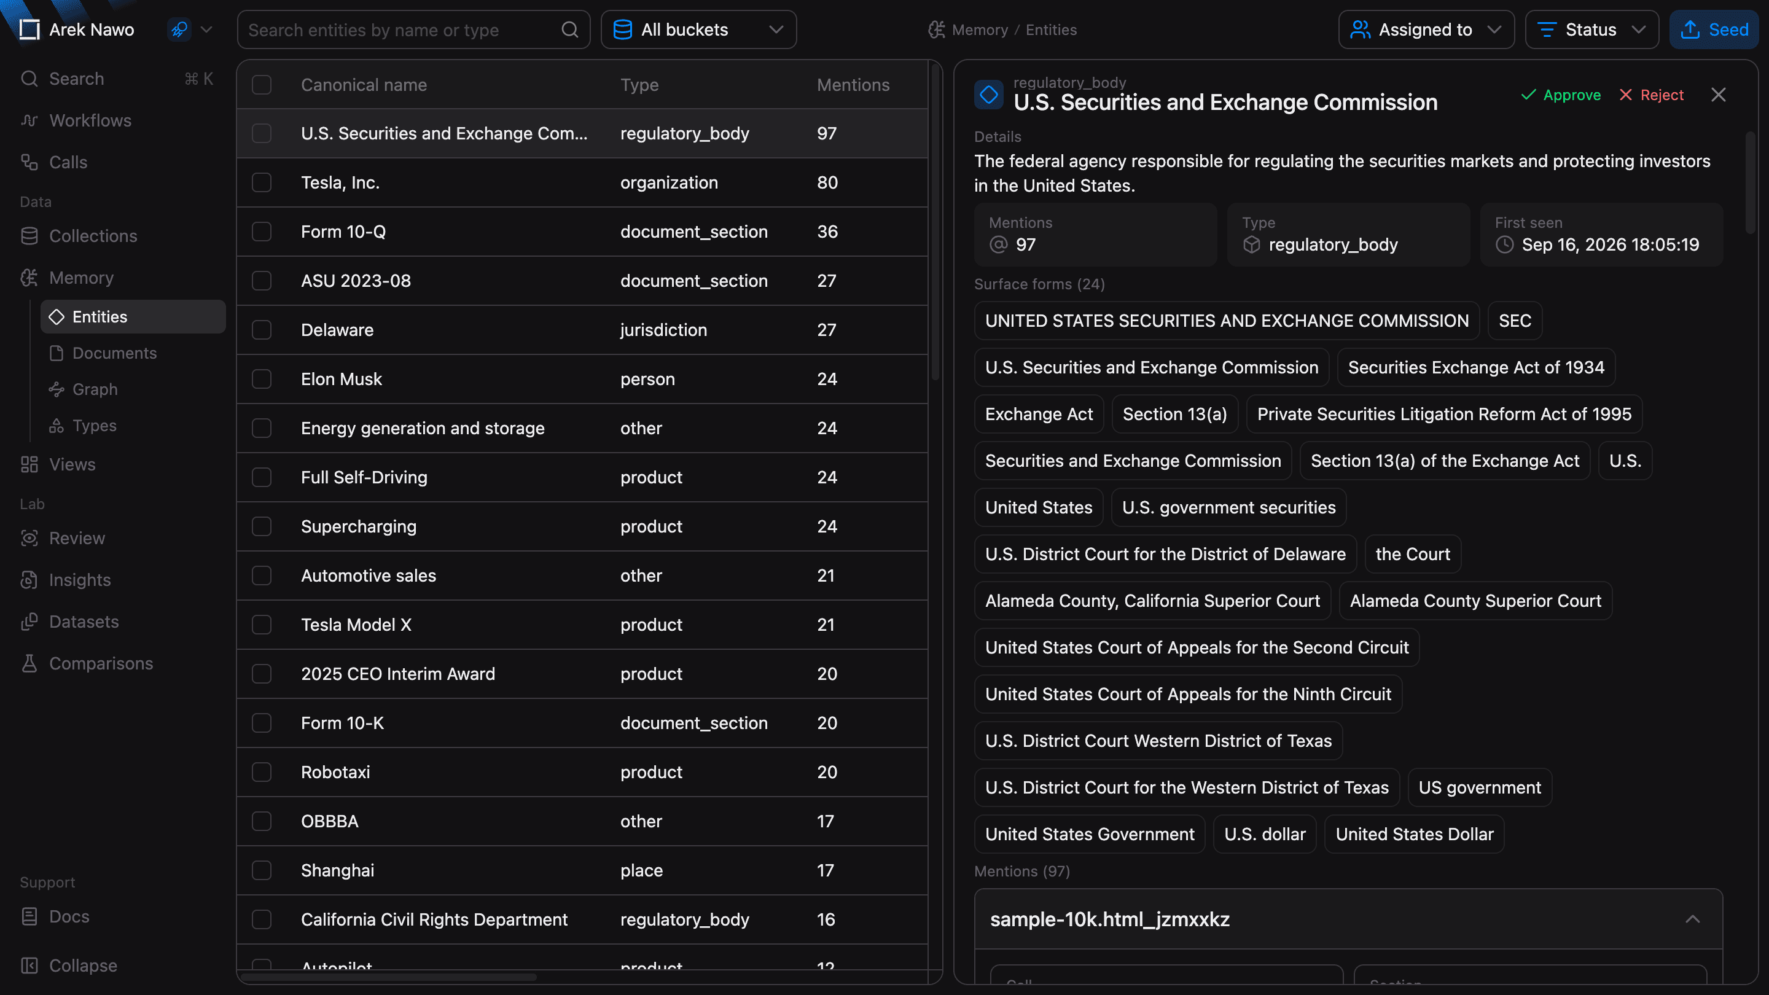Screen dimensions: 1769x995
Task: Click the SEC surface form chip
Action: [1515, 321]
